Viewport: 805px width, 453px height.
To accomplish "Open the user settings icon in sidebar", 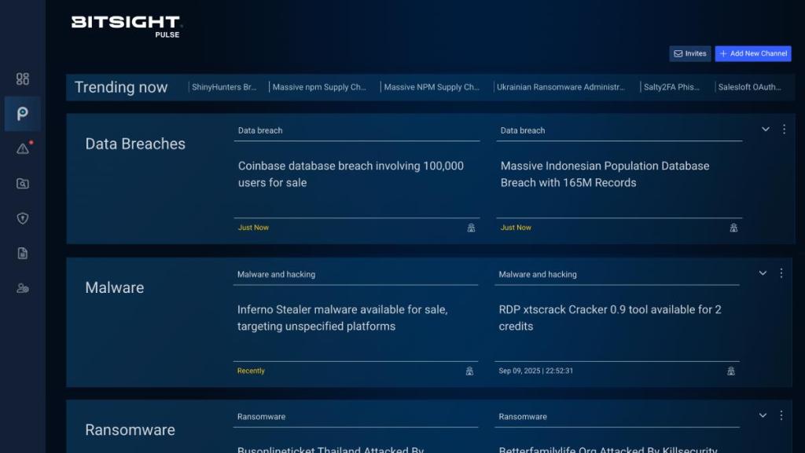I will [23, 288].
